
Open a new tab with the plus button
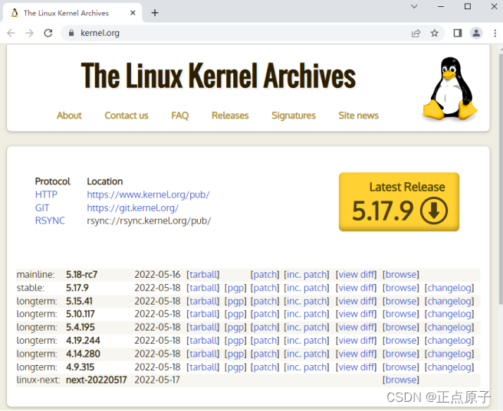tap(155, 13)
